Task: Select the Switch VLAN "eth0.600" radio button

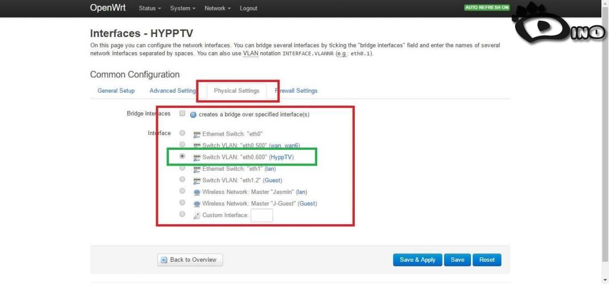Action: click(182, 156)
